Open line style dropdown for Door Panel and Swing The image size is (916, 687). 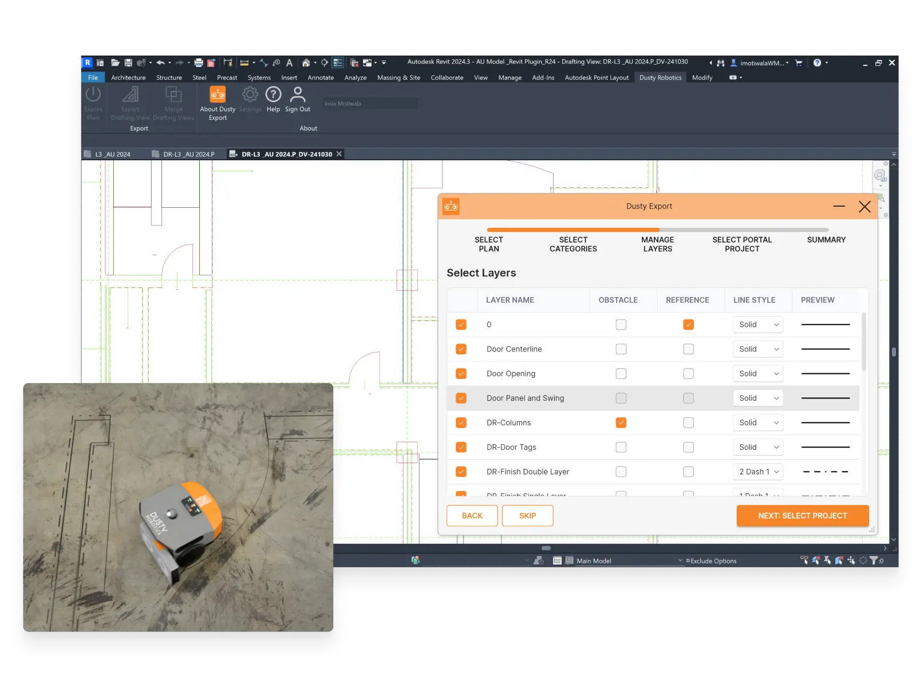click(x=758, y=398)
